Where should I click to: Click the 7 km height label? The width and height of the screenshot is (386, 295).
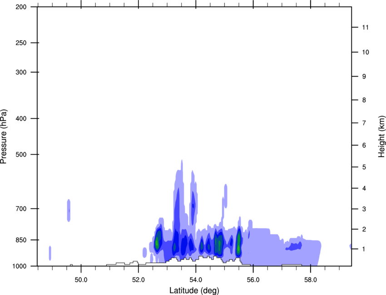click(364, 123)
